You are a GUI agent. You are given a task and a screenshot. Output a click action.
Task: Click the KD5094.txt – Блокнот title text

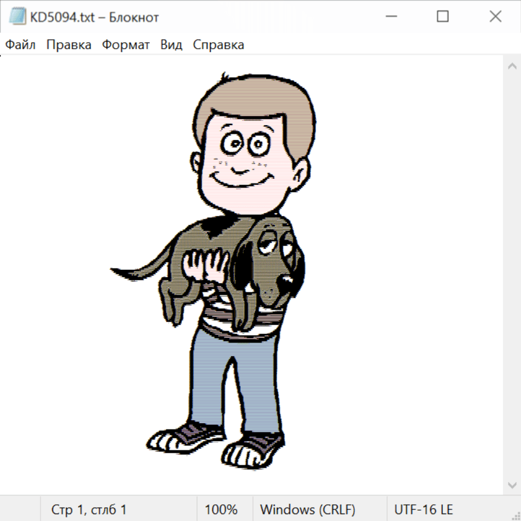95,17
